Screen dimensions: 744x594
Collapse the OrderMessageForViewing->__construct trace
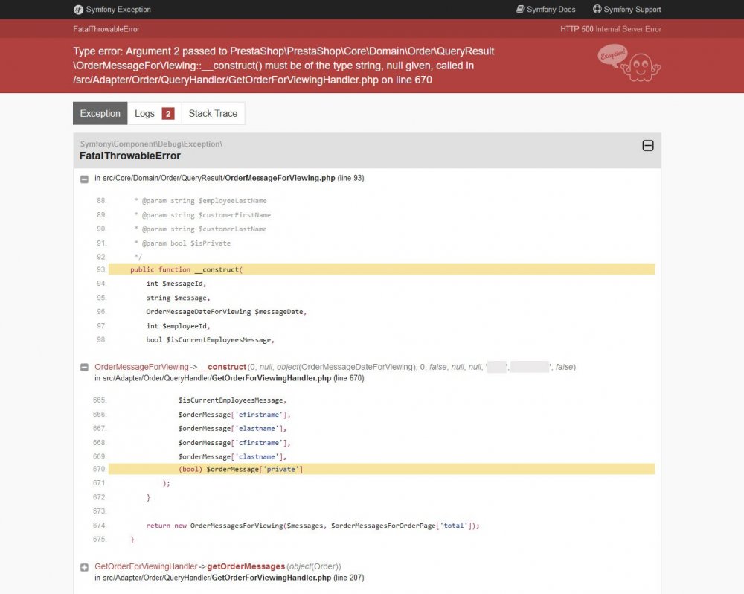[85, 367]
